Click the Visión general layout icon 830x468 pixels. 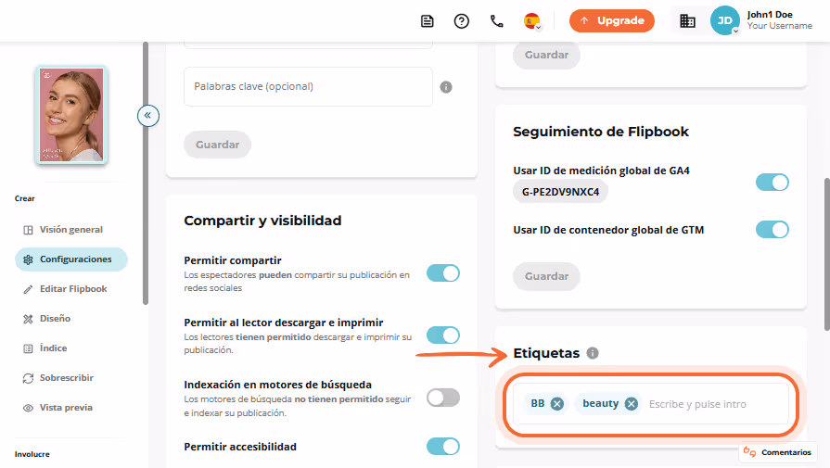[x=28, y=230]
